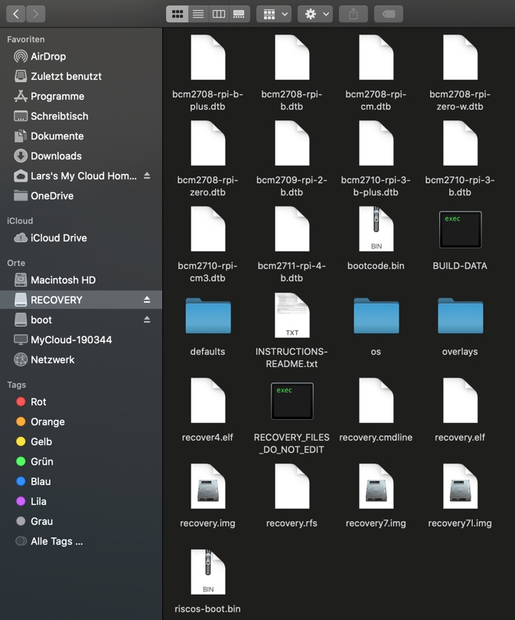Screen dimensions: 515x620
Task: Select the INSTRUCTIONS-README.txt file
Action: (292, 316)
